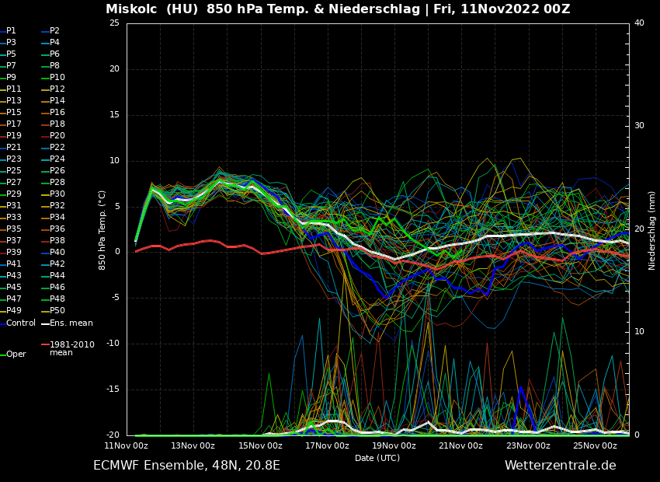Screen dimensions: 660x482
Task: Click the 1981-2010 mean legend entry
Action: click(x=71, y=348)
